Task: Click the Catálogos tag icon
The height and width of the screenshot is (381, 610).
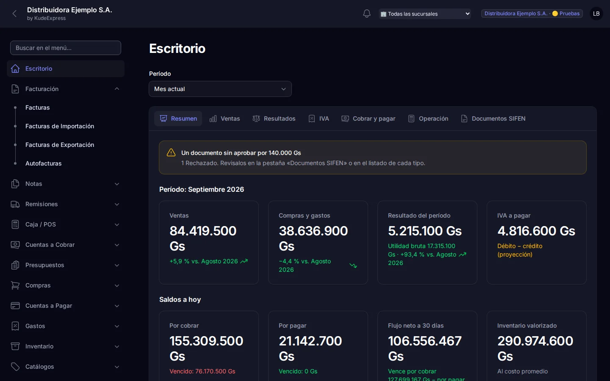Action: (x=15, y=367)
